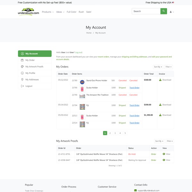Image resolution: width=192 pixels, height=192 pixels.
Task: Click Trade Show Giveaways footer link
Action: coord(34,191)
